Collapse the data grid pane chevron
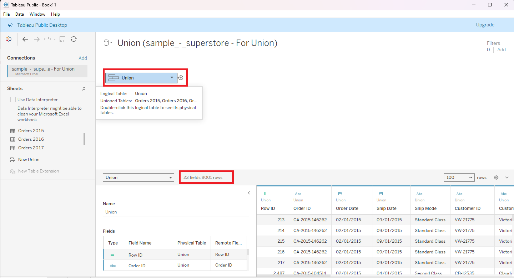Screen dimensions: 514x278 pos(507,177)
